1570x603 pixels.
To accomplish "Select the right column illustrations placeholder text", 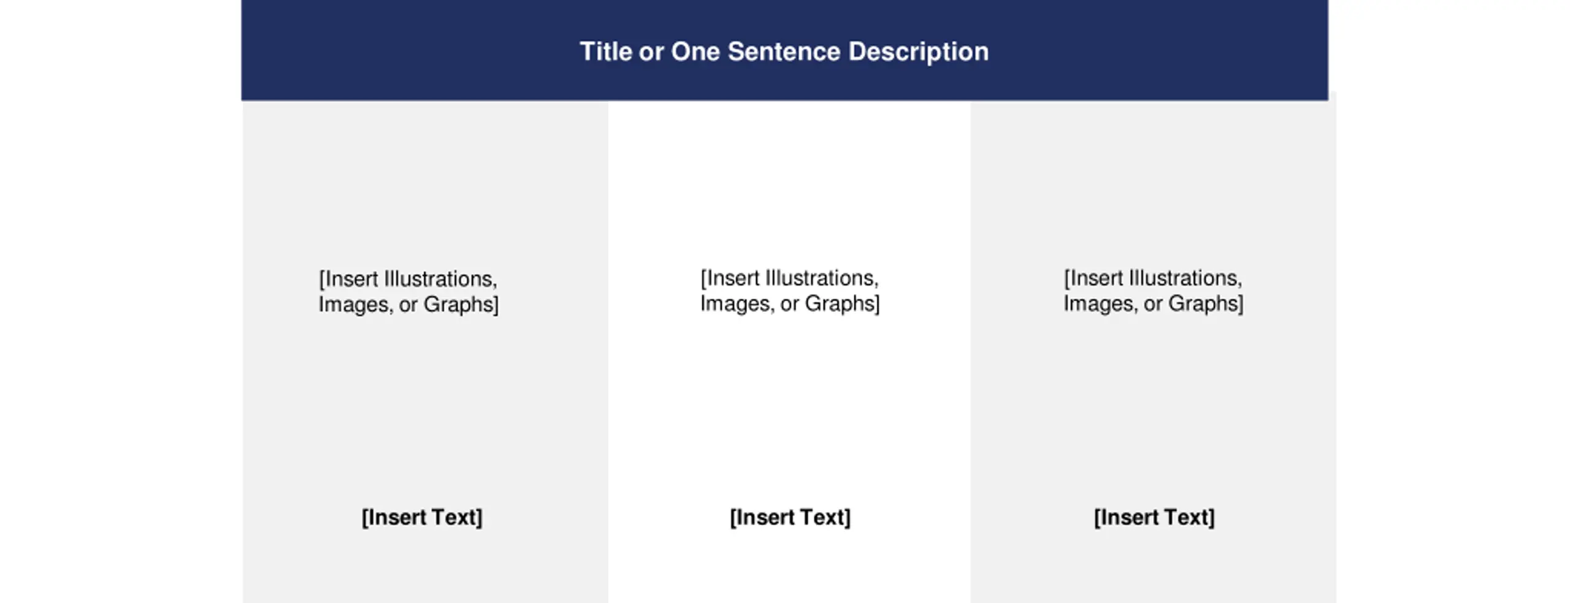I will pyautogui.click(x=1153, y=291).
